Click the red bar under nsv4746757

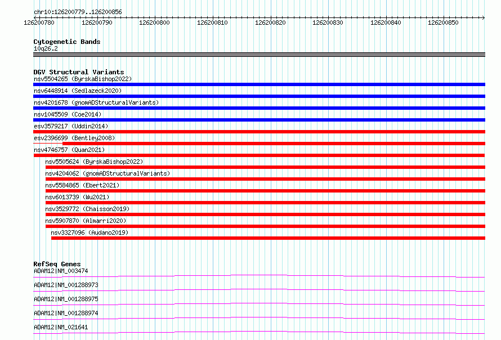coord(259,155)
